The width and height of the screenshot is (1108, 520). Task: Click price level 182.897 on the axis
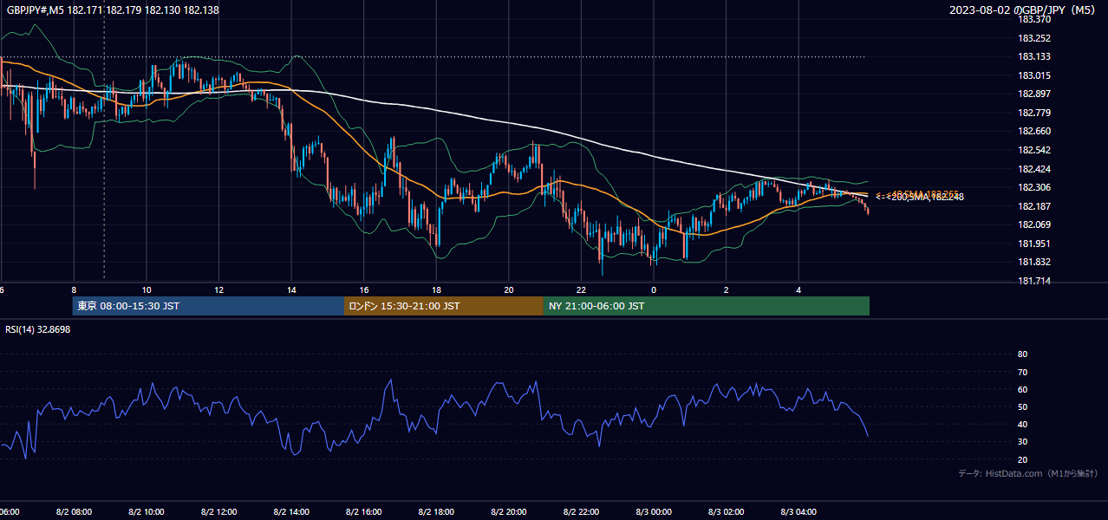(x=1033, y=94)
